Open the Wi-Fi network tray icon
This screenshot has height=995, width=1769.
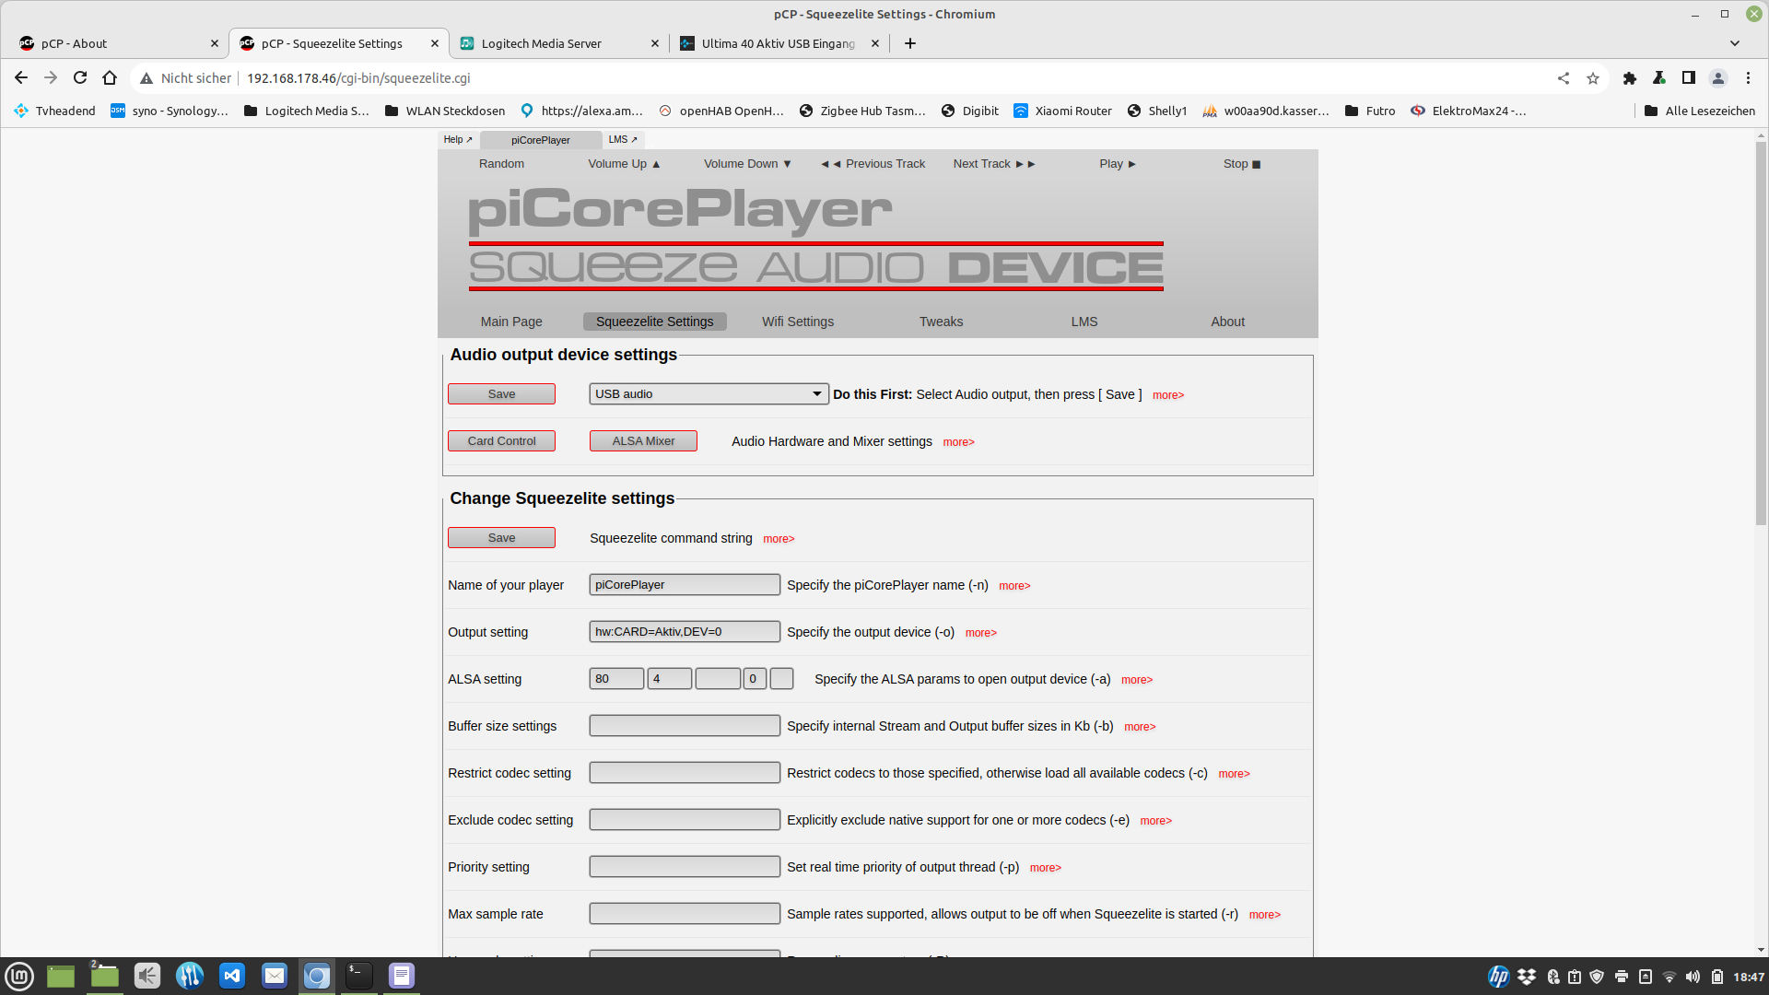[1669, 977]
